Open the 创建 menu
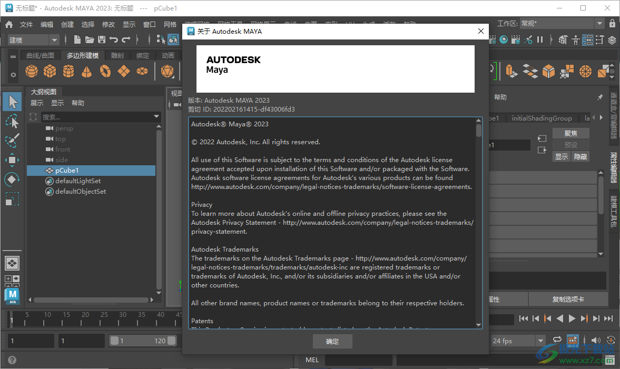Viewport: 620px width, 369px height. pyautogui.click(x=67, y=25)
